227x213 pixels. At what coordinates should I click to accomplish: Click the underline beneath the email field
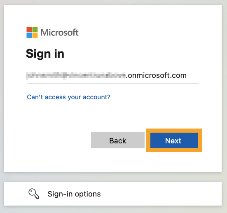pos(113,84)
